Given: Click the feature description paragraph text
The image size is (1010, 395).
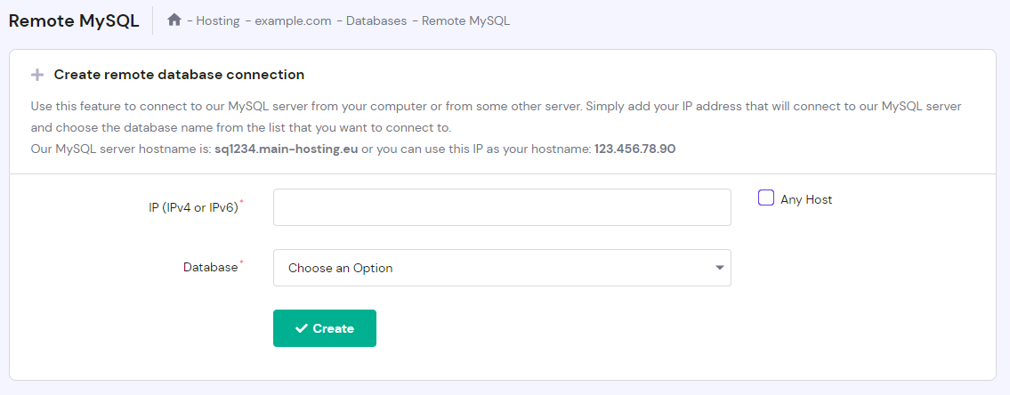Looking at the screenshot, I should 496,106.
